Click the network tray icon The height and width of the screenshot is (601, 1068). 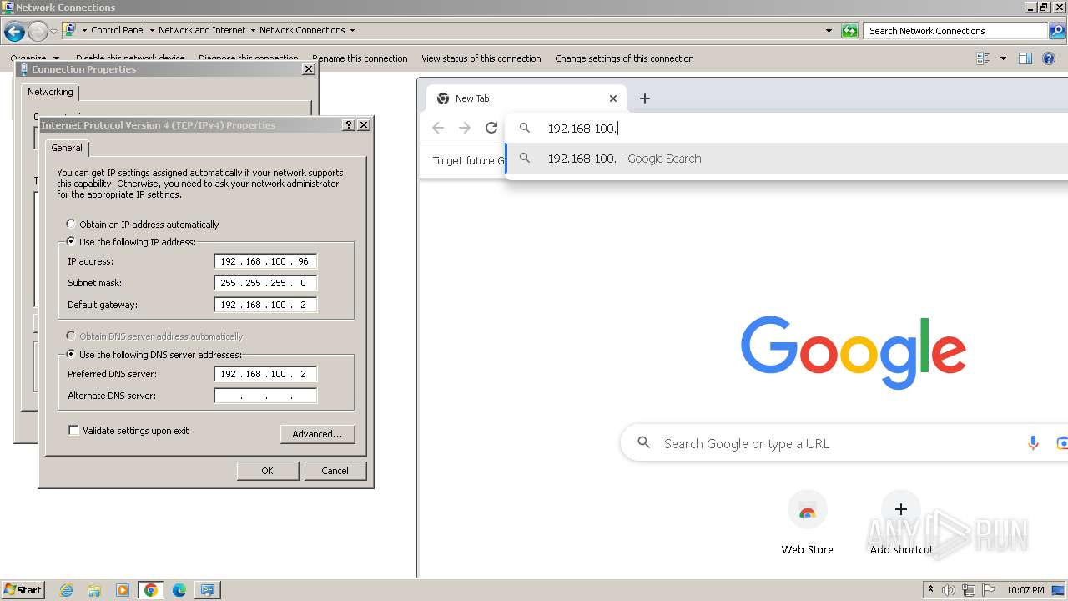[x=969, y=590]
